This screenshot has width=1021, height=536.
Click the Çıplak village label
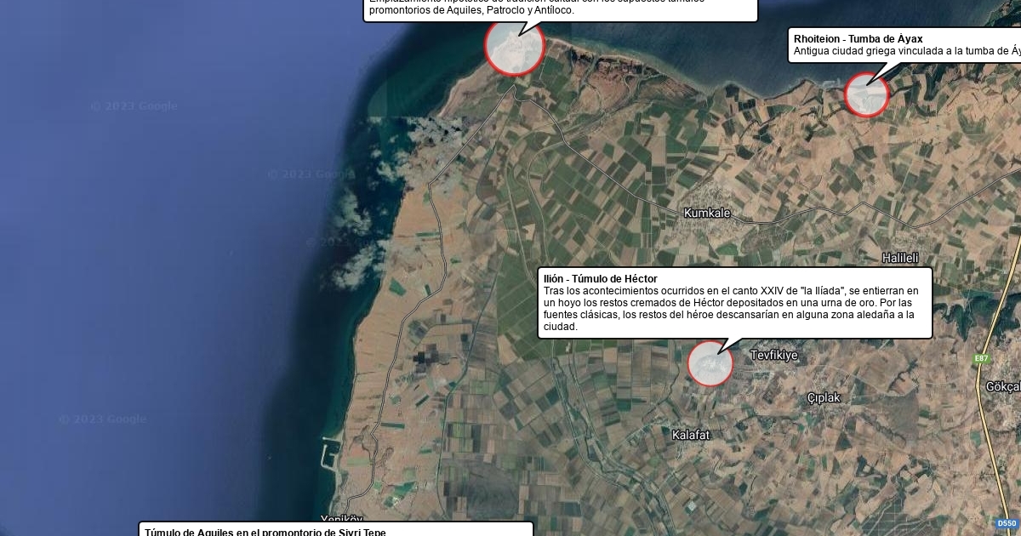[823, 397]
